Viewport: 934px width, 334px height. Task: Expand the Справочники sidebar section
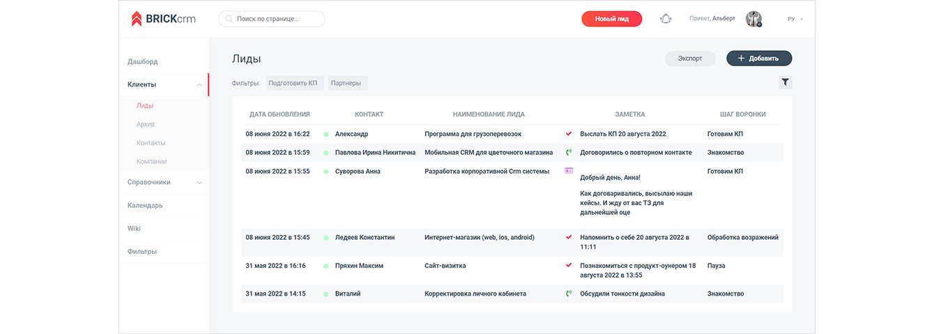(x=199, y=183)
